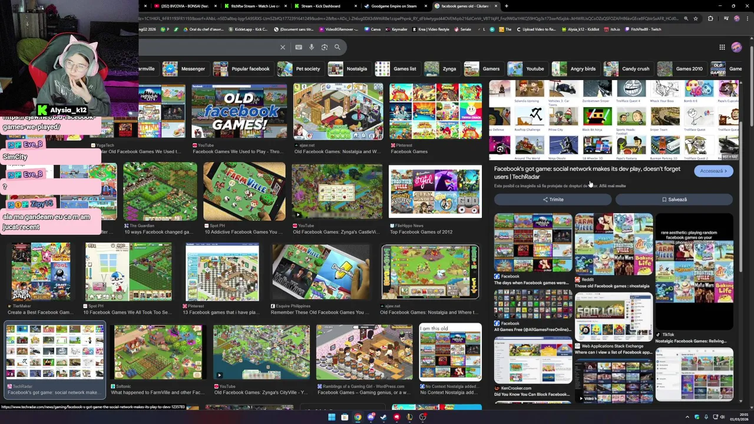The width and height of the screenshot is (754, 424).
Task: Open Microsoft Store from the taskbar
Action: tap(345, 418)
